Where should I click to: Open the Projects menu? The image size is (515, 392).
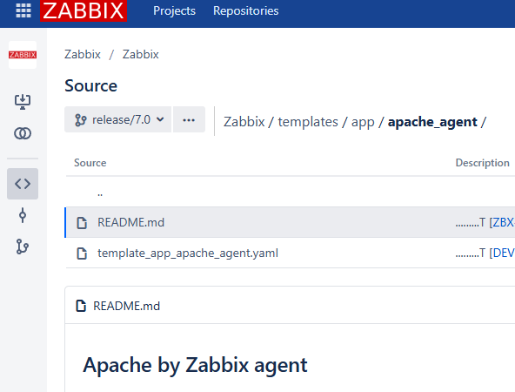174,10
